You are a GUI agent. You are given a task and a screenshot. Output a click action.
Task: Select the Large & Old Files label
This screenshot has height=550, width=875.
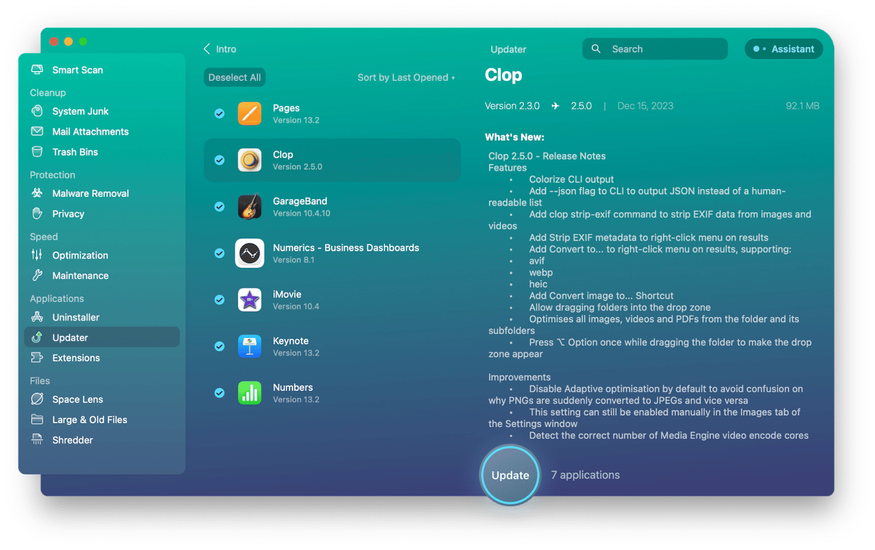coord(90,420)
